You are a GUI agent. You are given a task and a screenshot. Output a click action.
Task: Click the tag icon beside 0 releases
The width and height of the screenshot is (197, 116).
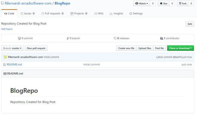pyautogui.click(x=115, y=38)
